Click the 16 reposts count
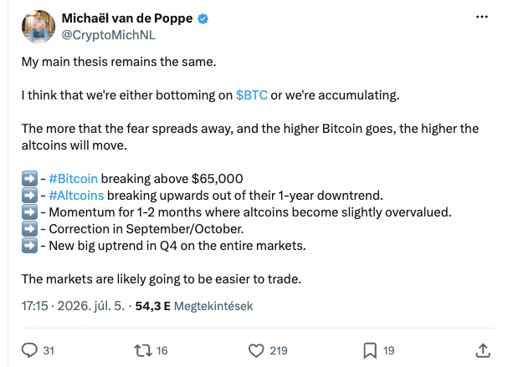This screenshot has width=508, height=367. coord(162,350)
